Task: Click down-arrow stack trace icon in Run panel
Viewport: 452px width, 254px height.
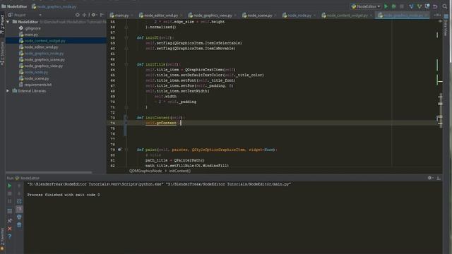Action: pyautogui.click(x=19, y=193)
